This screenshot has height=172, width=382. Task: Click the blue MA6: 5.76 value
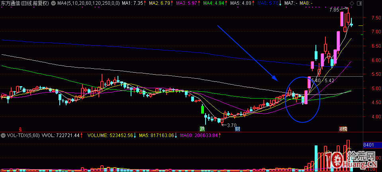point(267,4)
